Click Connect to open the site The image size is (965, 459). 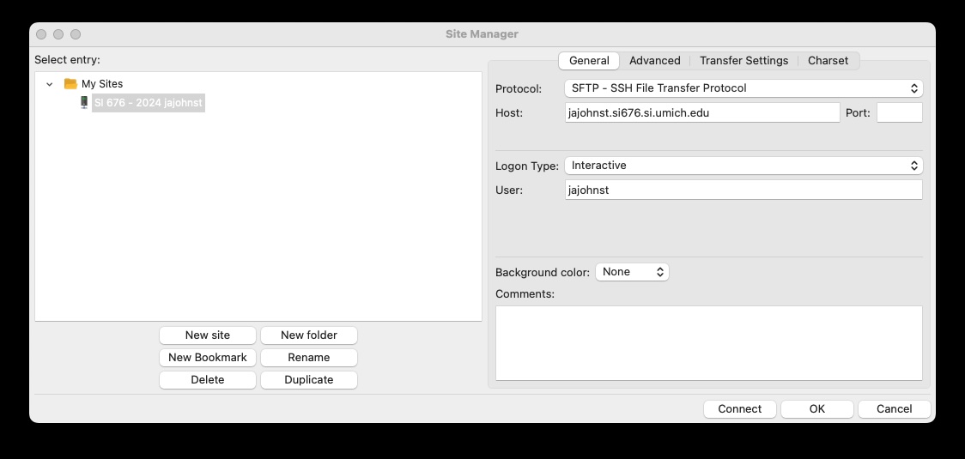(739, 409)
